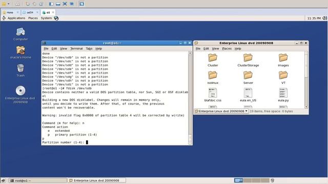Minimize the terminal window
The height and width of the screenshot is (184, 328).
[180, 43]
